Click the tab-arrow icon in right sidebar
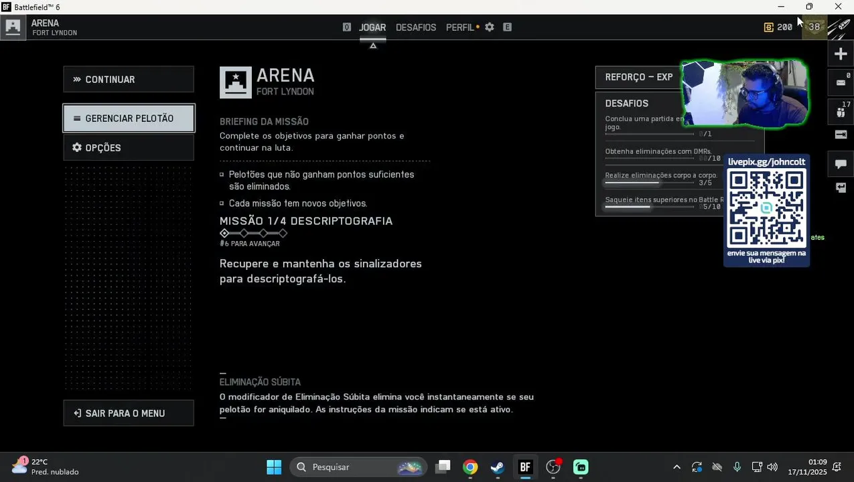The width and height of the screenshot is (854, 482). (x=841, y=135)
